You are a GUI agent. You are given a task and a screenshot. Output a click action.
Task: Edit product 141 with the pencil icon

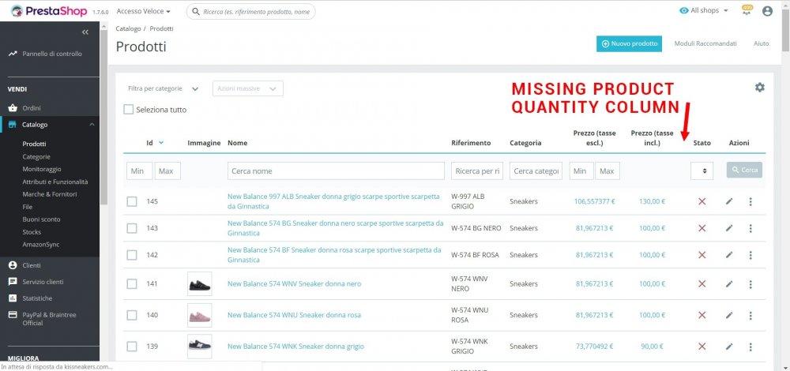click(729, 284)
